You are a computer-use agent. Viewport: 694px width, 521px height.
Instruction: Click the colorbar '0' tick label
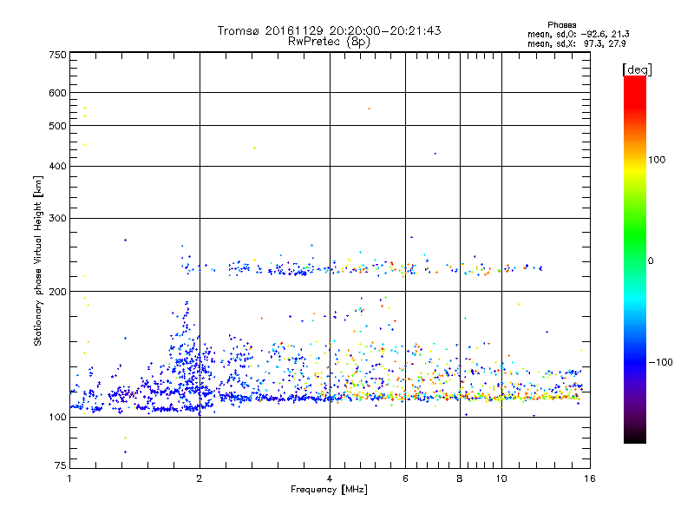coord(651,260)
